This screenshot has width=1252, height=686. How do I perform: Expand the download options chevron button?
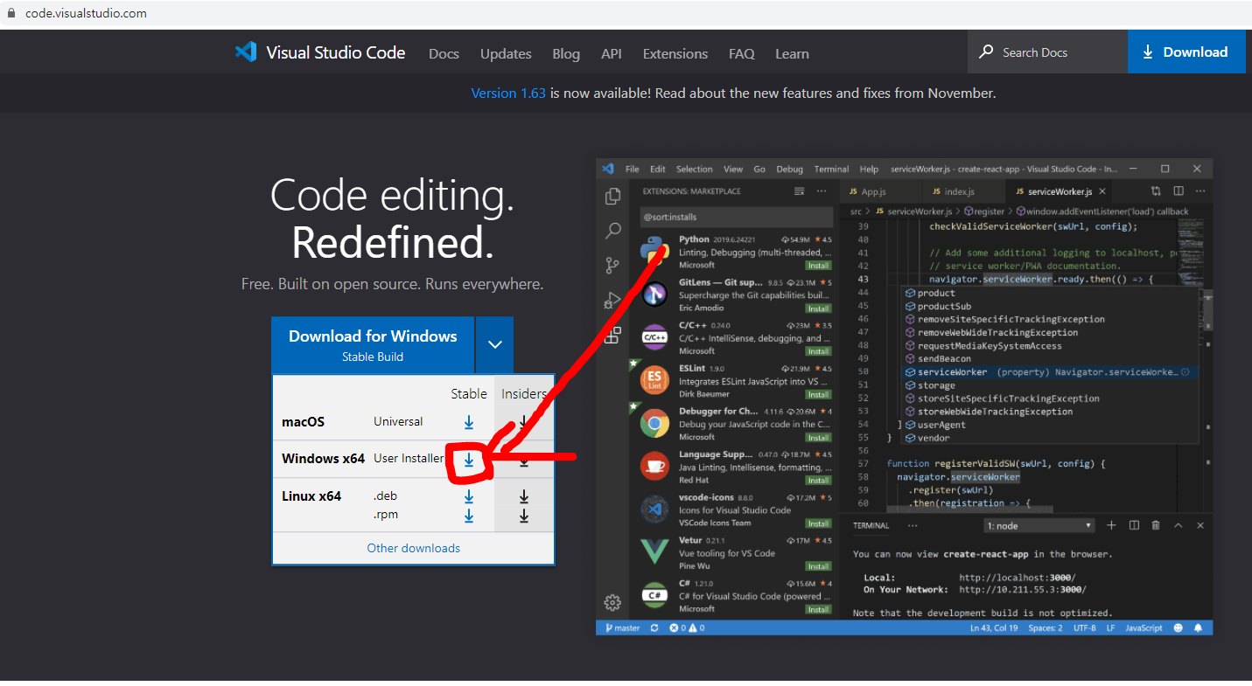(495, 344)
